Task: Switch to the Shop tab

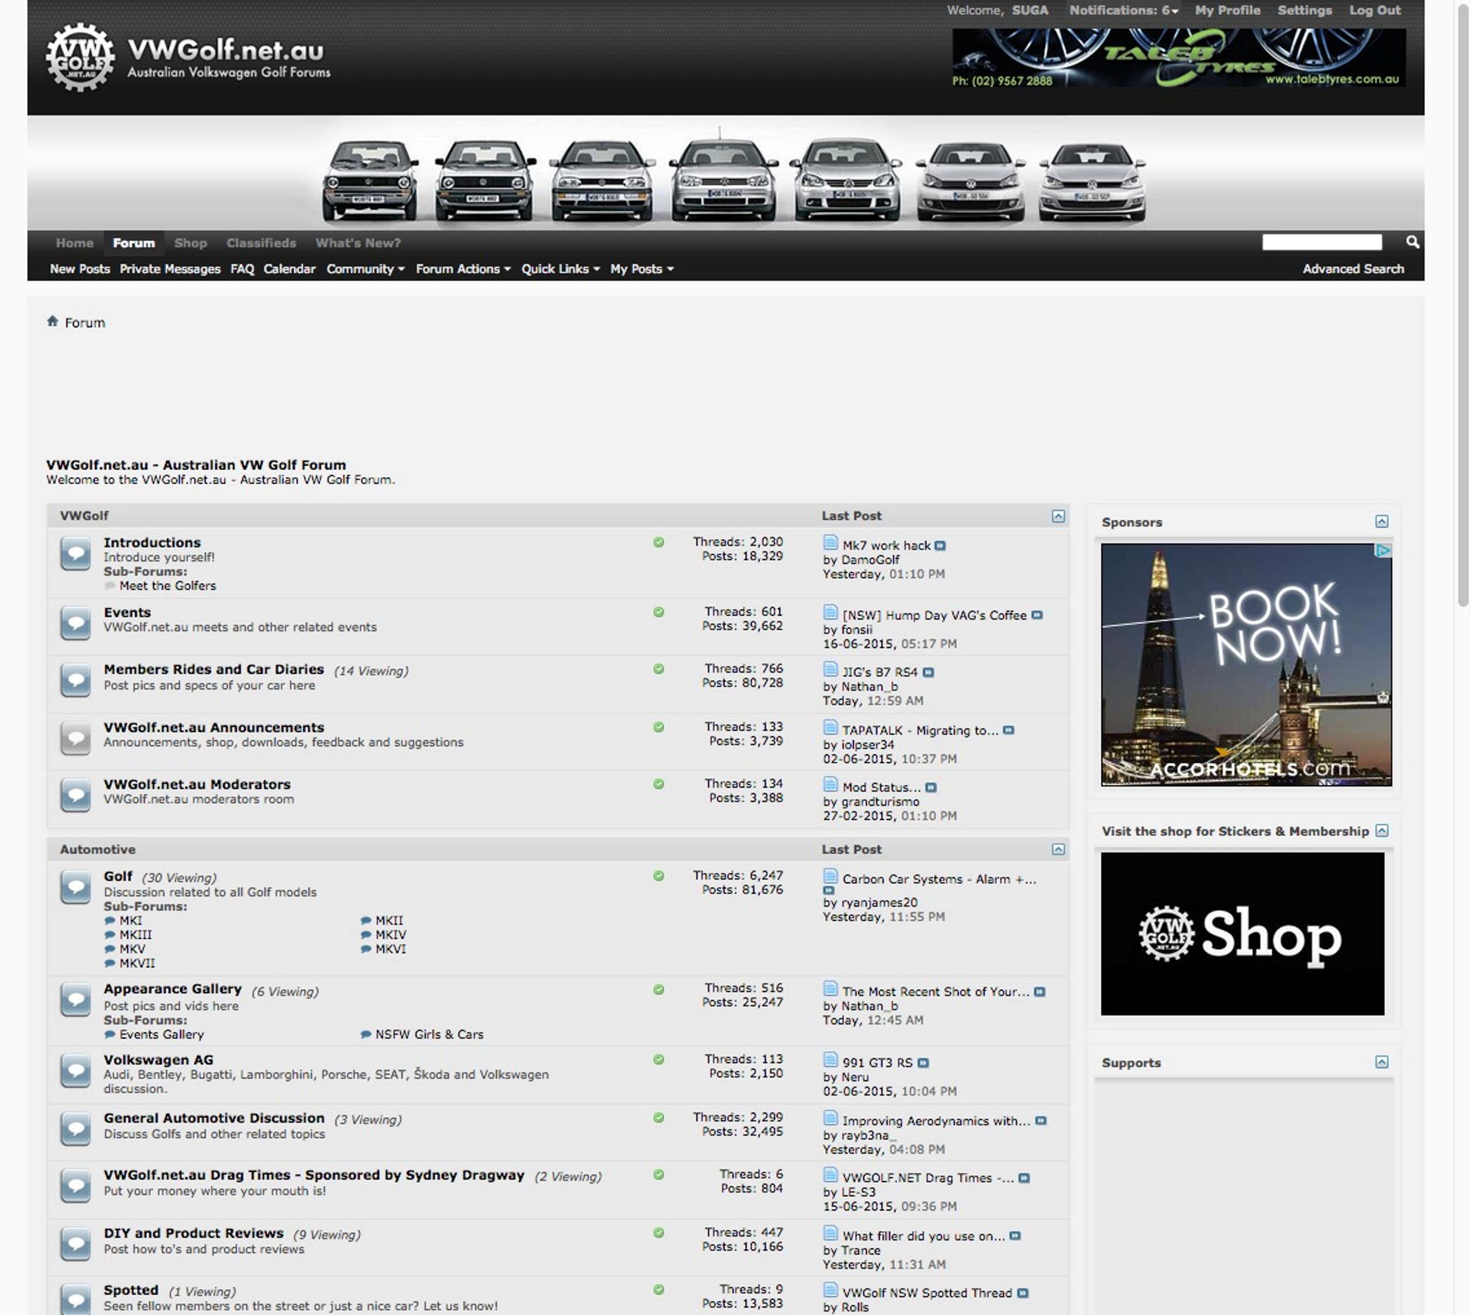Action: (x=191, y=243)
